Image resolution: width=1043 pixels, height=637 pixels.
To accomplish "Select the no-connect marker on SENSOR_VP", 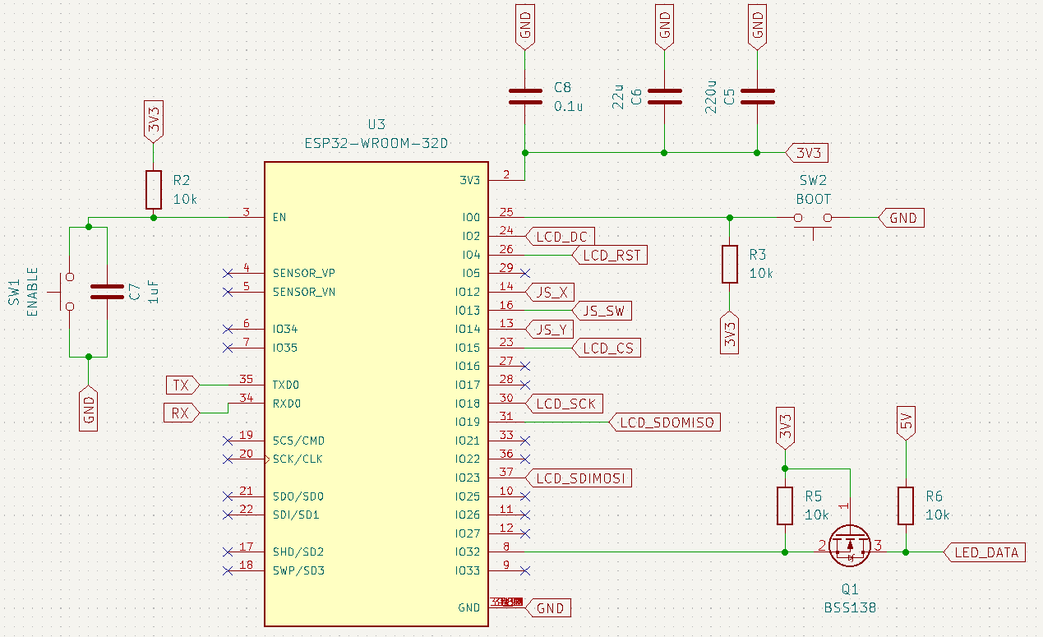I will (228, 273).
